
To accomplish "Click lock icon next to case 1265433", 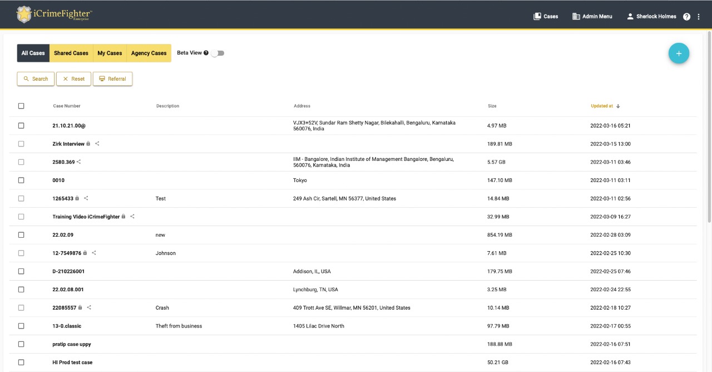I will (x=77, y=198).
